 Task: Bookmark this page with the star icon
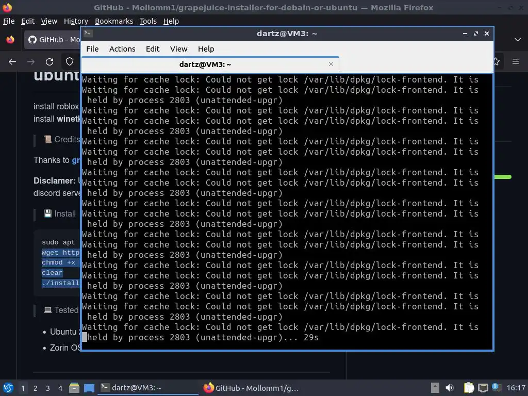click(497, 61)
